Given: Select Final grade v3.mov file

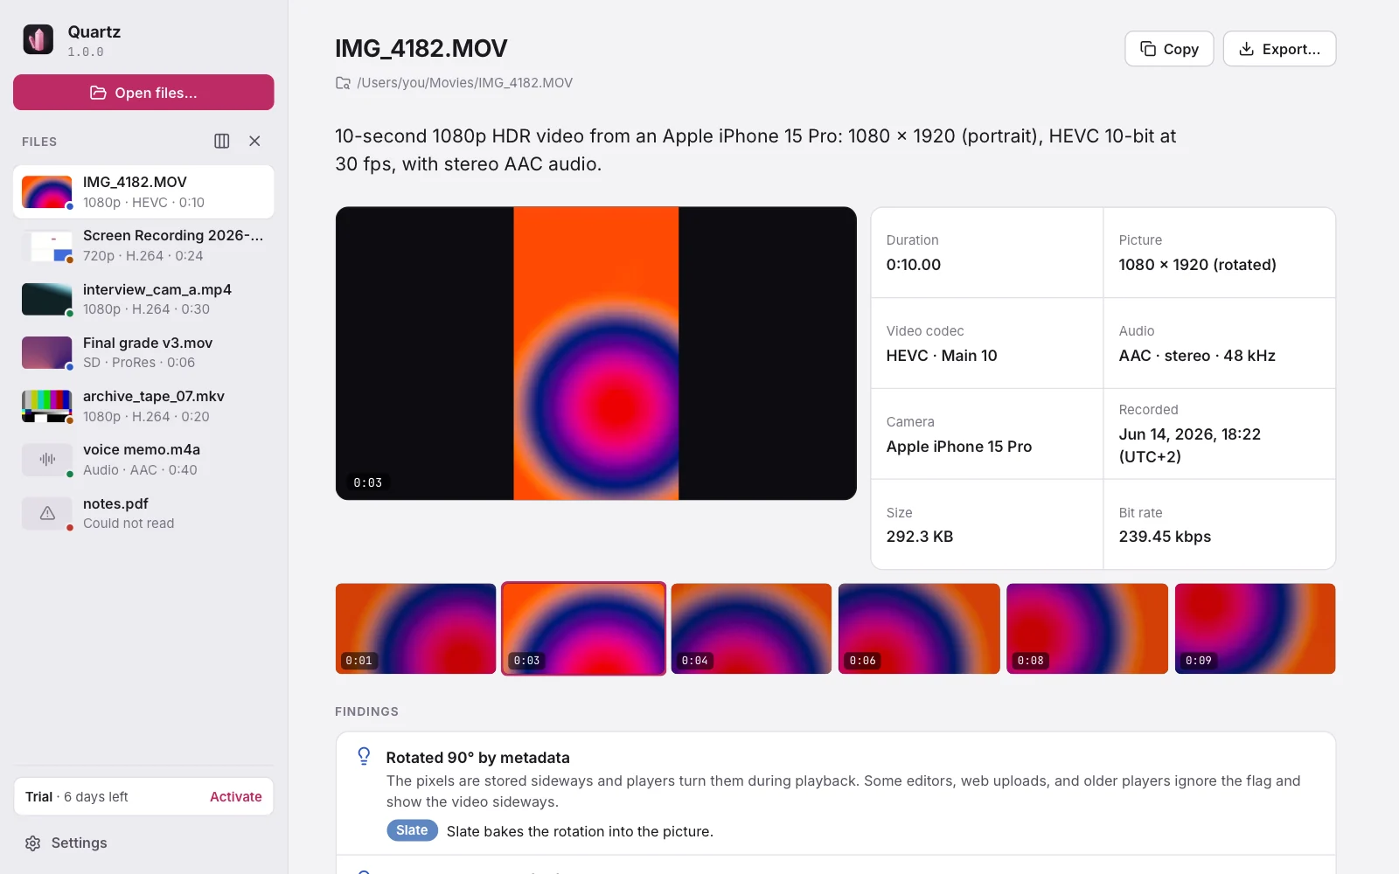Looking at the screenshot, I should (143, 352).
